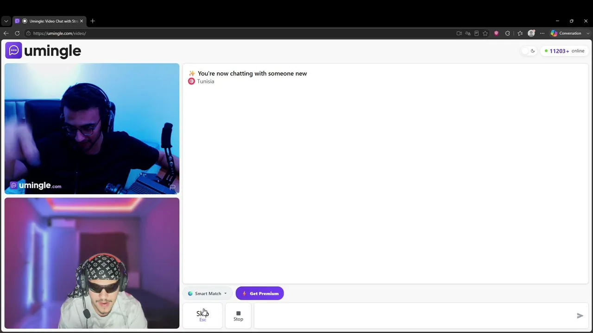The height and width of the screenshot is (333, 593).
Task: Open the favorites list
Action: pyautogui.click(x=520, y=33)
